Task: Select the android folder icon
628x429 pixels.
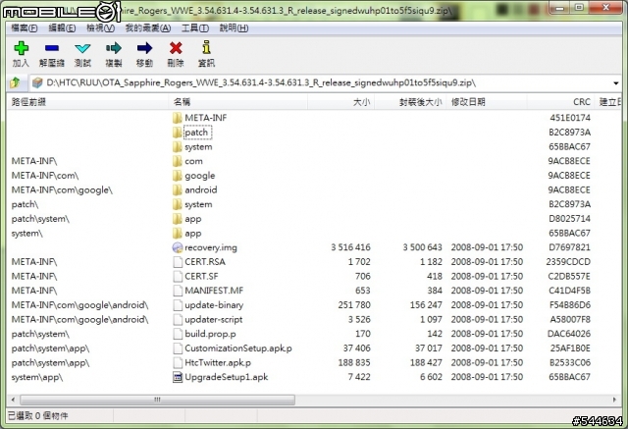Action: tap(177, 189)
